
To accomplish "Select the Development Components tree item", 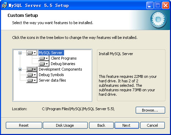I will pyautogui.click(x=60, y=69).
